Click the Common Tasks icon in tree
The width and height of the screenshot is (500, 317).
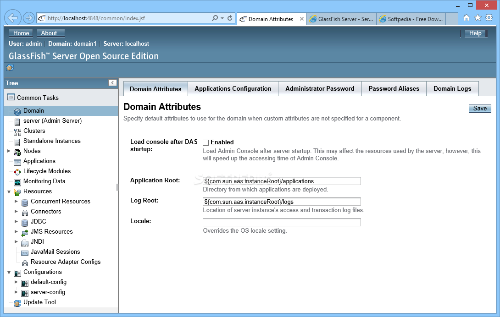tap(11, 97)
